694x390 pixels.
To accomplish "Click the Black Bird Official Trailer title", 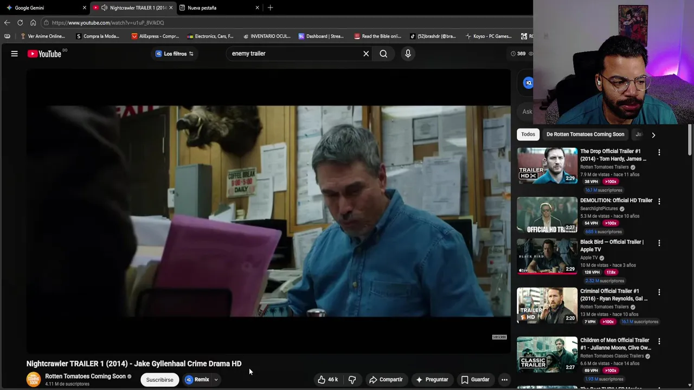I will tap(612, 245).
